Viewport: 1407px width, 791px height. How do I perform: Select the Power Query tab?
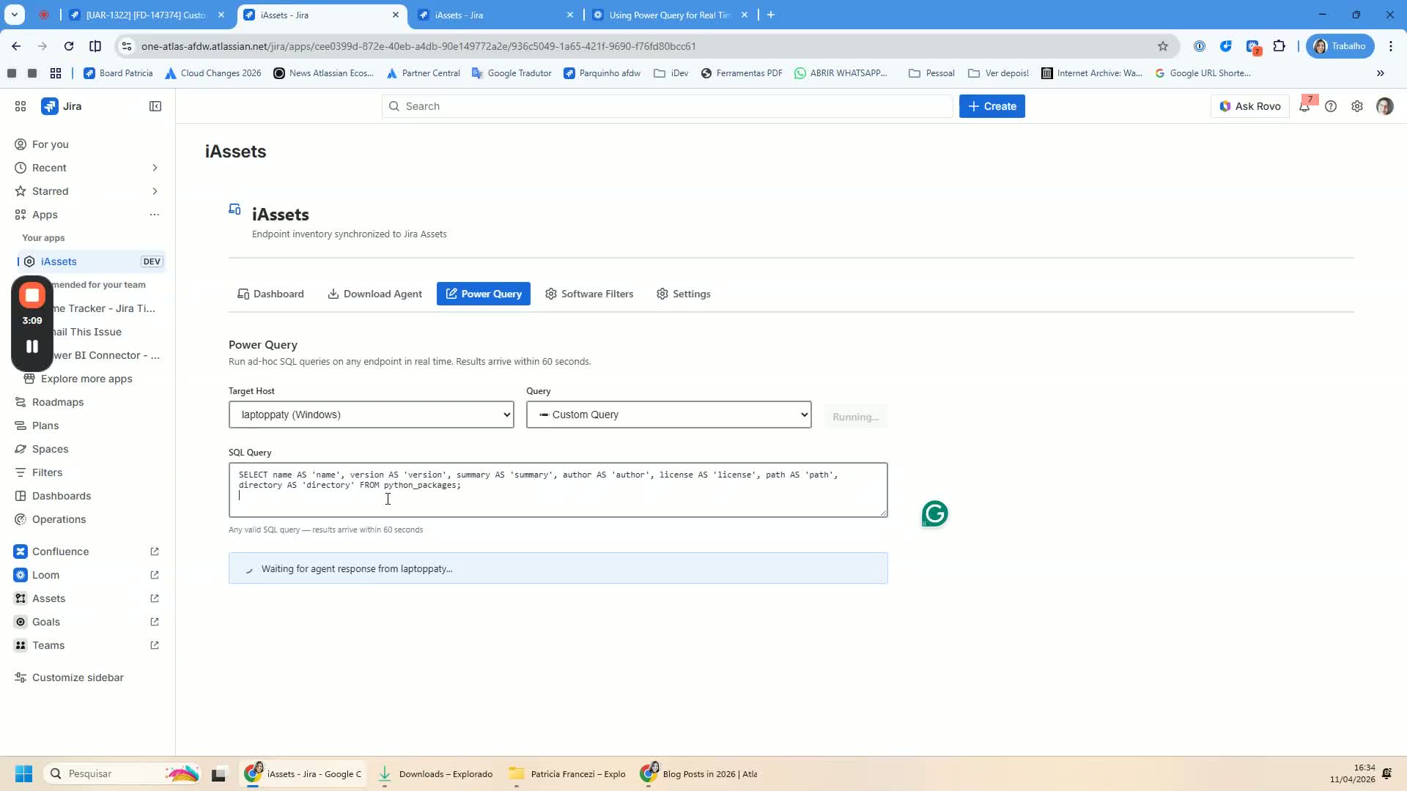484,294
